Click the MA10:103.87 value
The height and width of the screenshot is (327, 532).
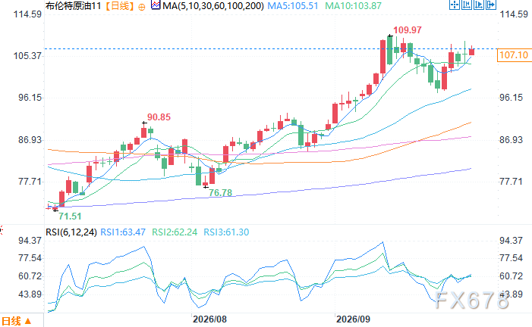[353, 6]
